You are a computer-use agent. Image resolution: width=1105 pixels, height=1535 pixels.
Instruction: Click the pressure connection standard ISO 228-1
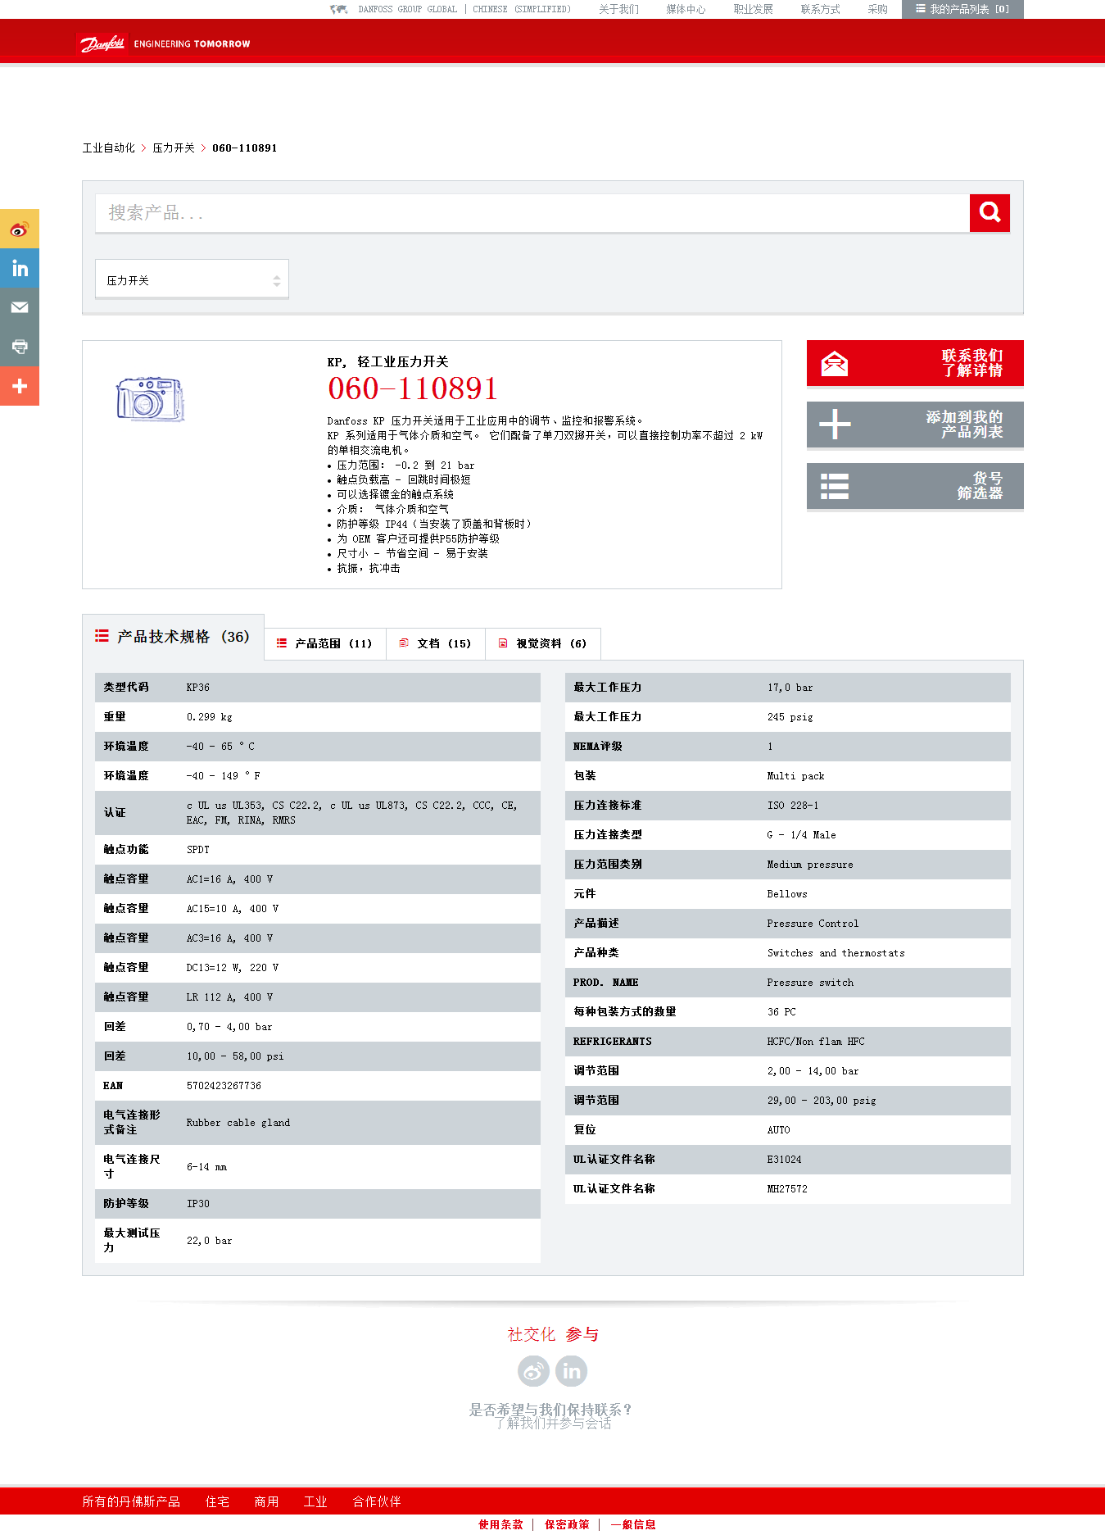coord(793,806)
